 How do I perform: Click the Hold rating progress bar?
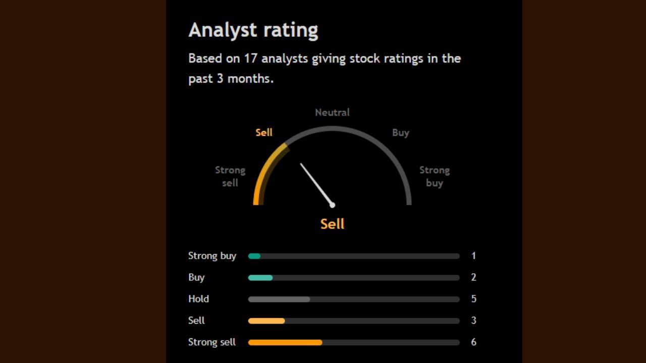point(354,299)
